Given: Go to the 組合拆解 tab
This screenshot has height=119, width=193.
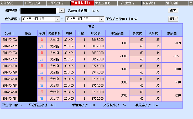Looking at the screenshot, I should point(177,3).
